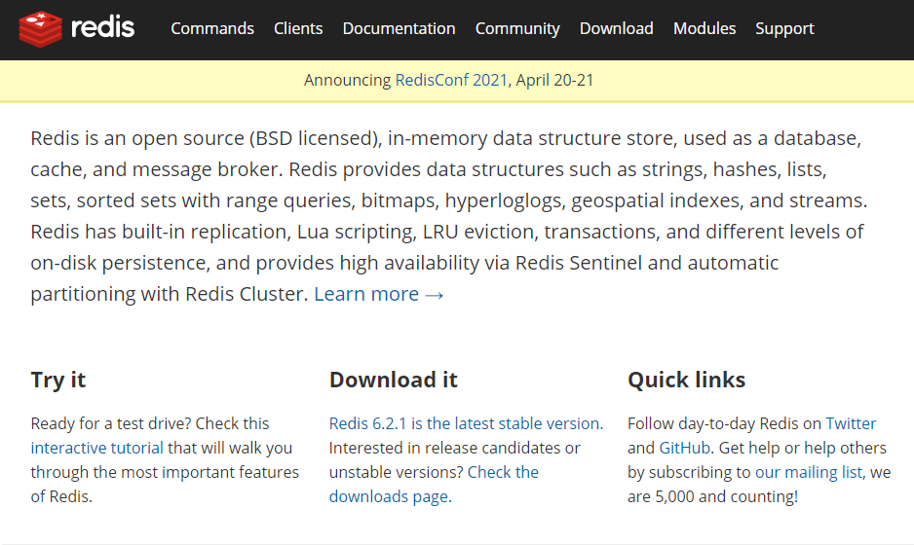Viewport: 914px width, 545px height.
Task: Click the our mailing list link
Action: tap(809, 472)
